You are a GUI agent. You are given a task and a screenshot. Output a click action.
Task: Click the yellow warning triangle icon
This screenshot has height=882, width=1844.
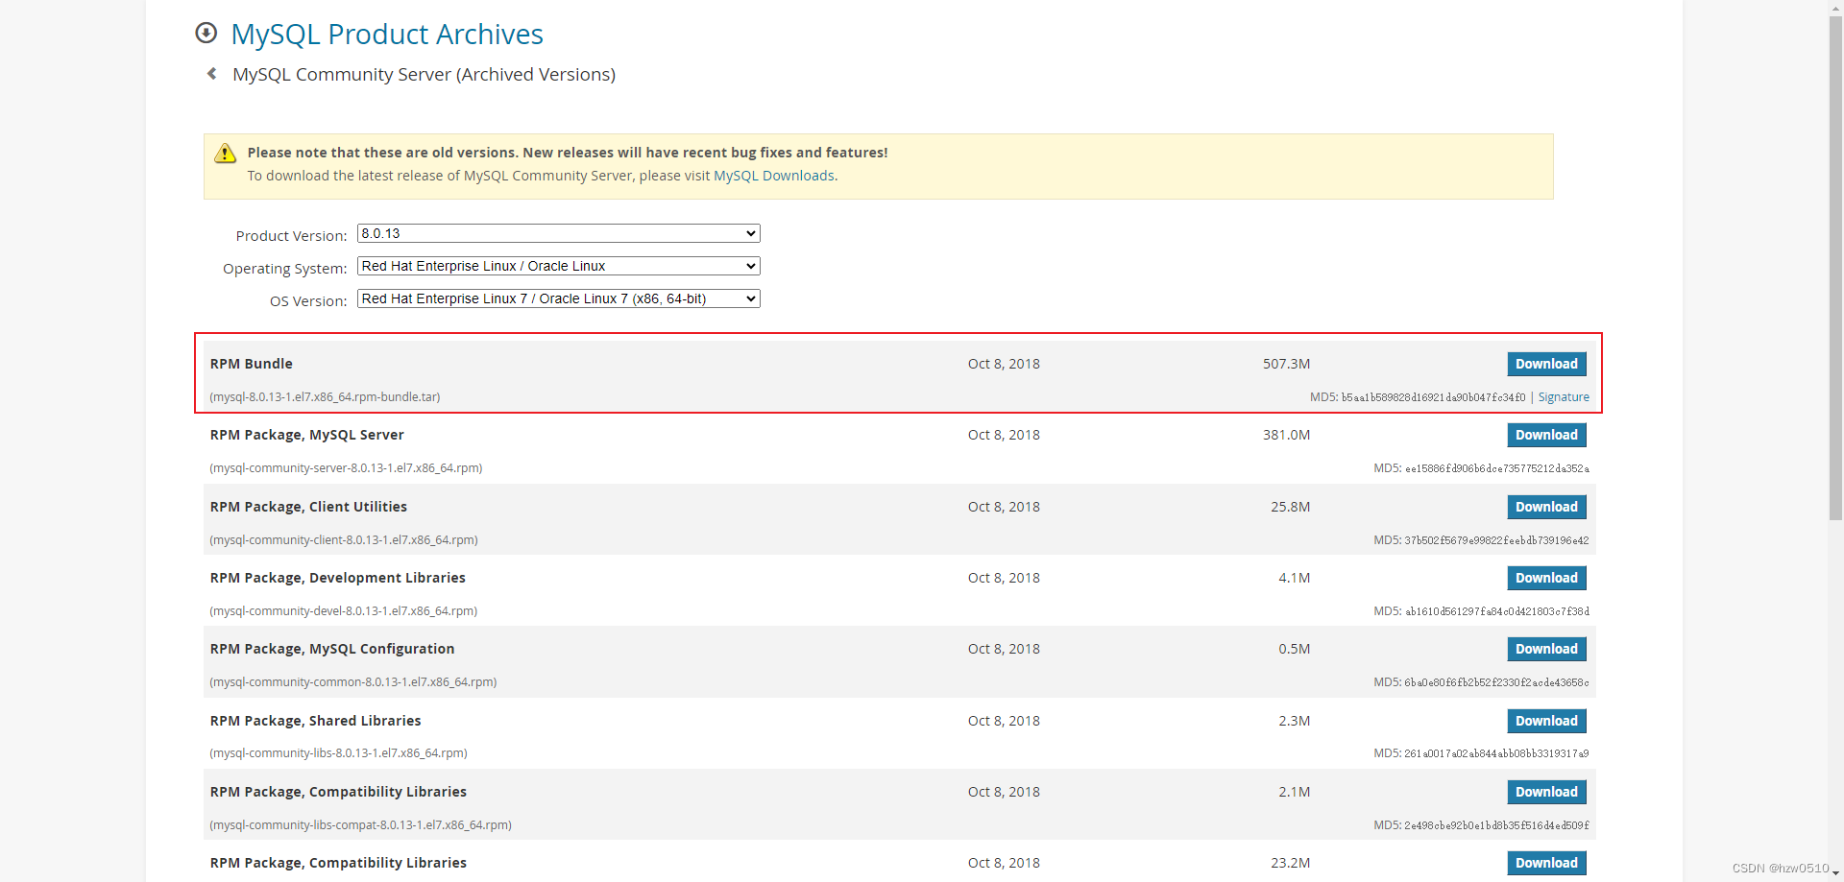click(225, 154)
